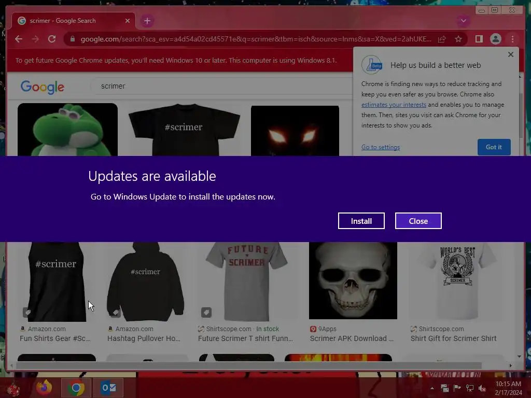Go back to the previous page

pos(19,39)
